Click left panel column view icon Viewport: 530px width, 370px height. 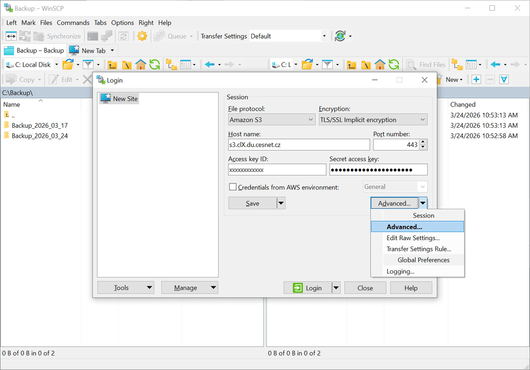(x=185, y=64)
